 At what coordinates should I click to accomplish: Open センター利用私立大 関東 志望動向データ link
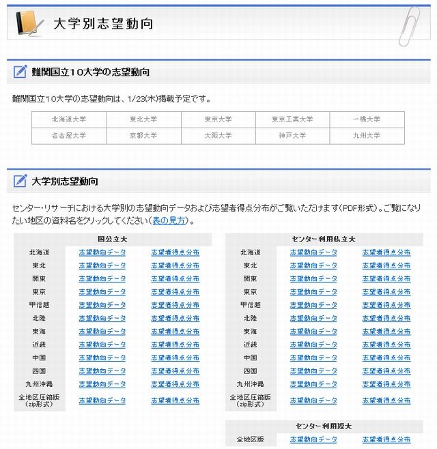(x=313, y=278)
